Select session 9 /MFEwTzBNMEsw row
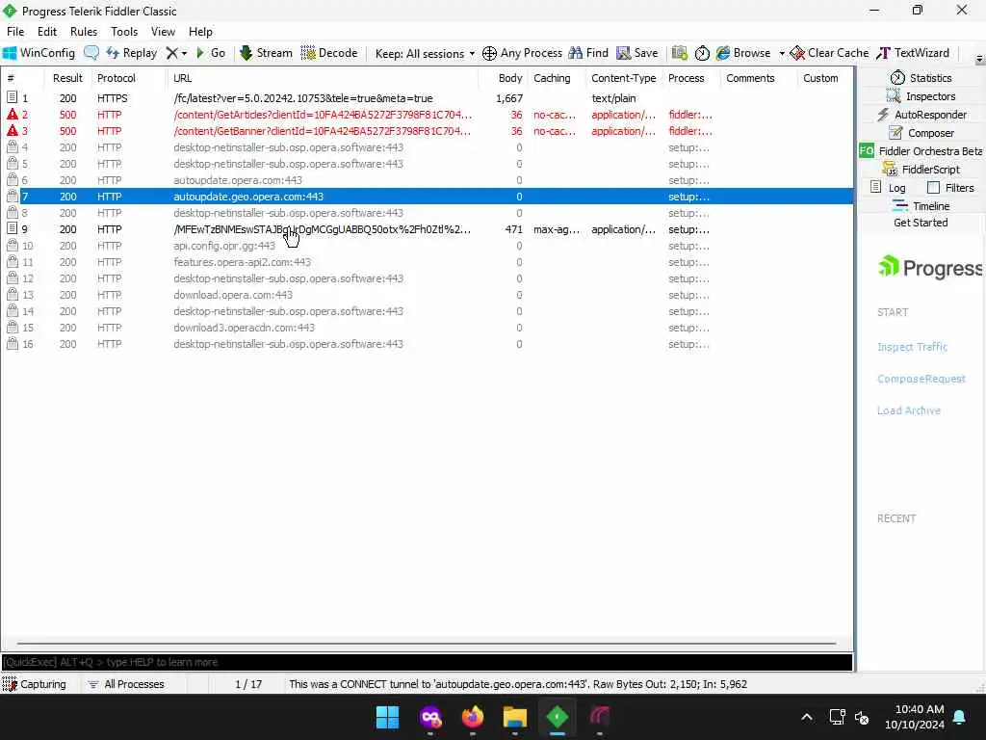 point(427,229)
